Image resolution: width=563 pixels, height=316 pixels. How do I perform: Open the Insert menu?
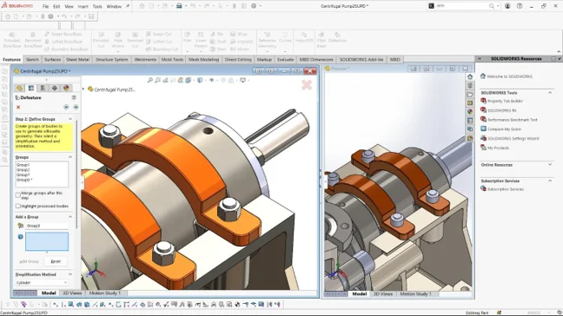click(x=83, y=6)
